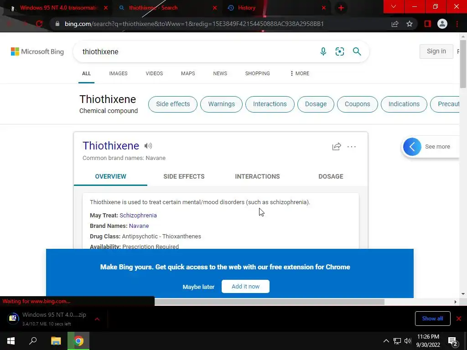Switch to VIDEOS results
Screen dimensions: 467x350
click(154, 73)
